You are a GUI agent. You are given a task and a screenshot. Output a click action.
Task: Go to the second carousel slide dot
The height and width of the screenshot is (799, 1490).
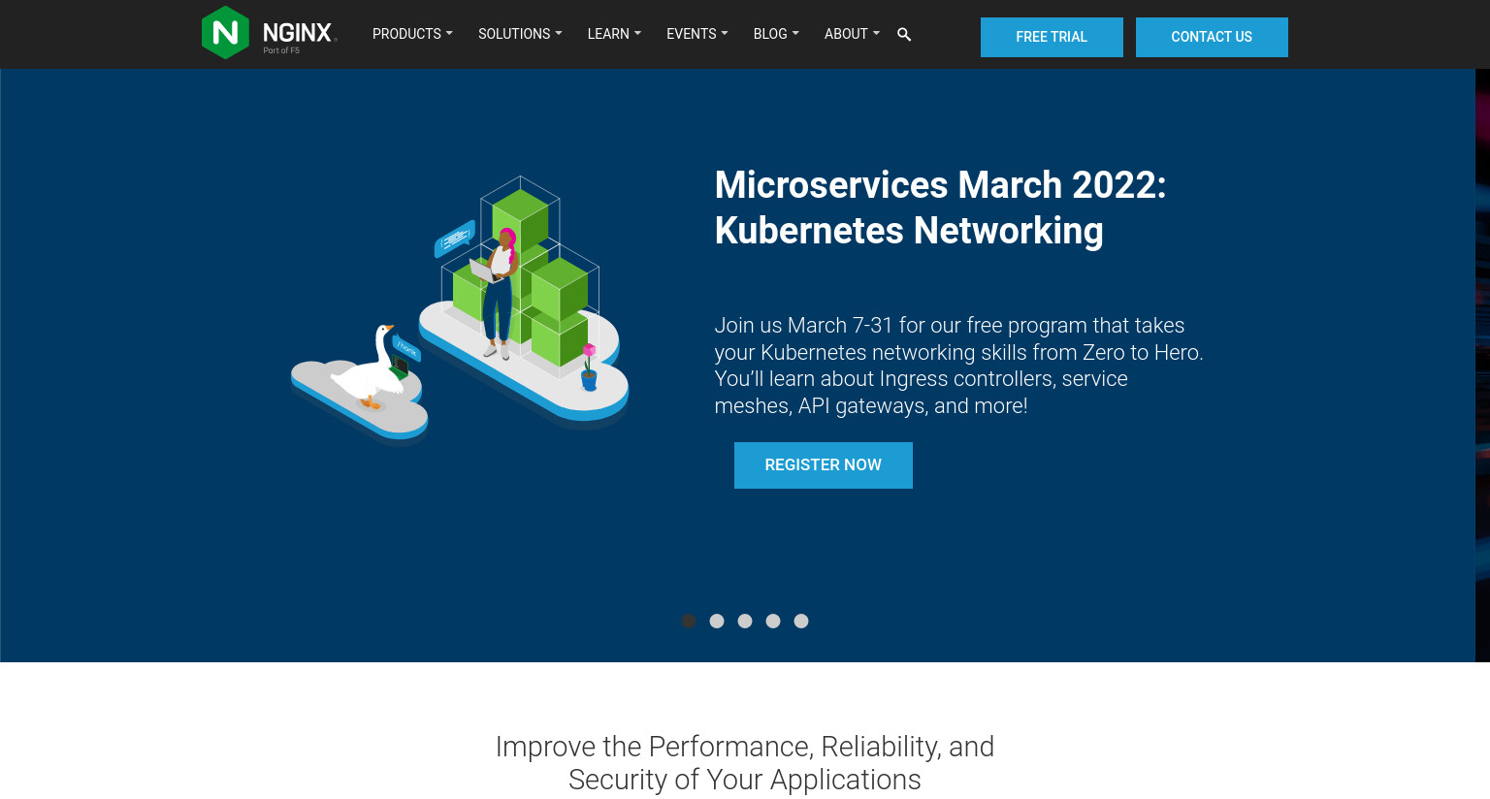[717, 622]
